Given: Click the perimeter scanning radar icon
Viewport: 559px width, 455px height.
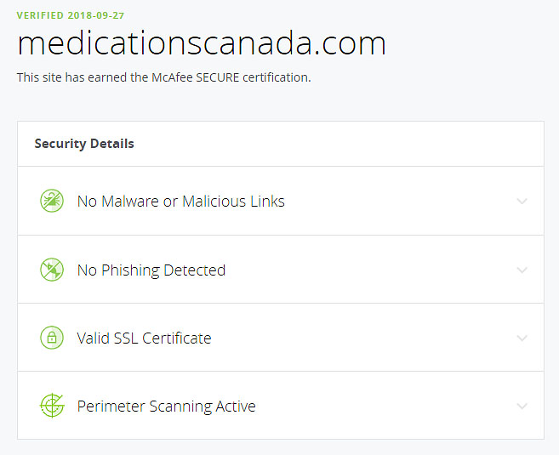Looking at the screenshot, I should tap(52, 406).
